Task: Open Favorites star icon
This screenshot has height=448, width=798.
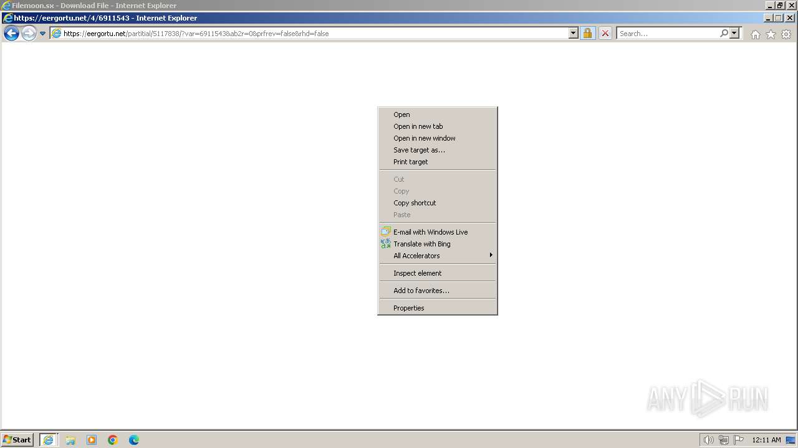Action: [x=771, y=34]
